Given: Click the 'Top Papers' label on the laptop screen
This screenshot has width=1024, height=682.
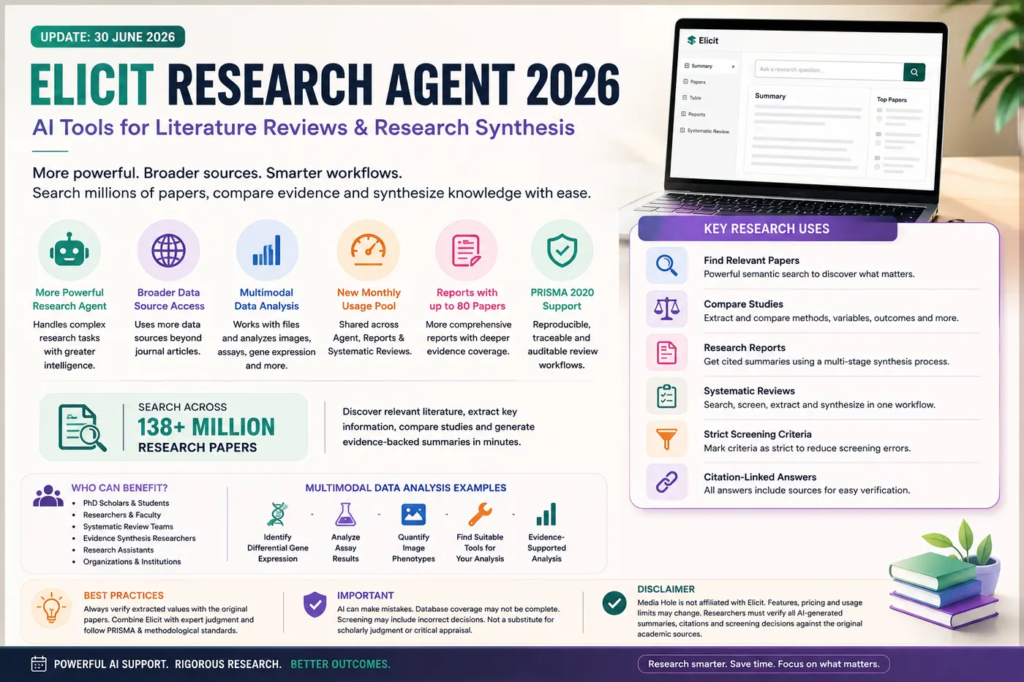Looking at the screenshot, I should pos(892,99).
